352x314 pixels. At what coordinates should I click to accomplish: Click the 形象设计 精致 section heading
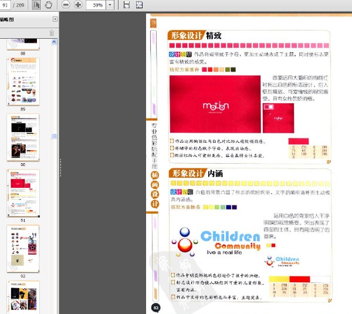coord(195,35)
